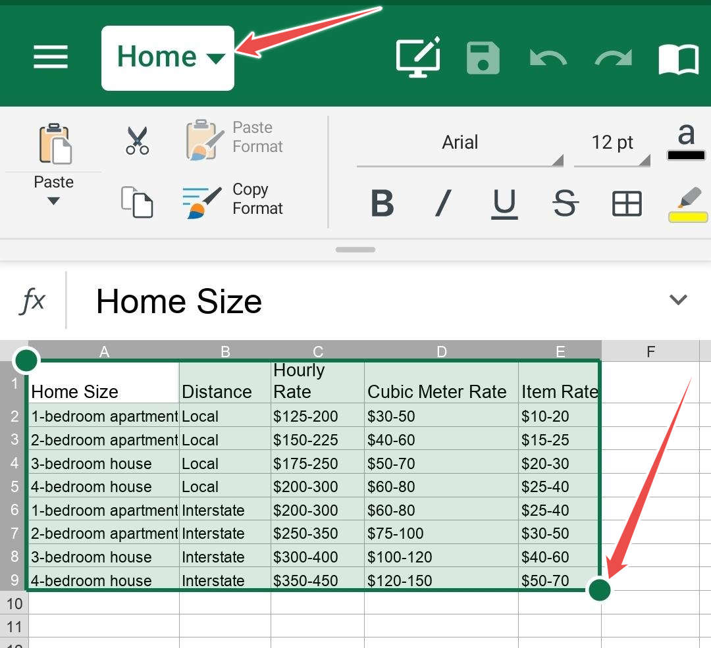
Task: Click the undo arrow
Action: (x=548, y=59)
